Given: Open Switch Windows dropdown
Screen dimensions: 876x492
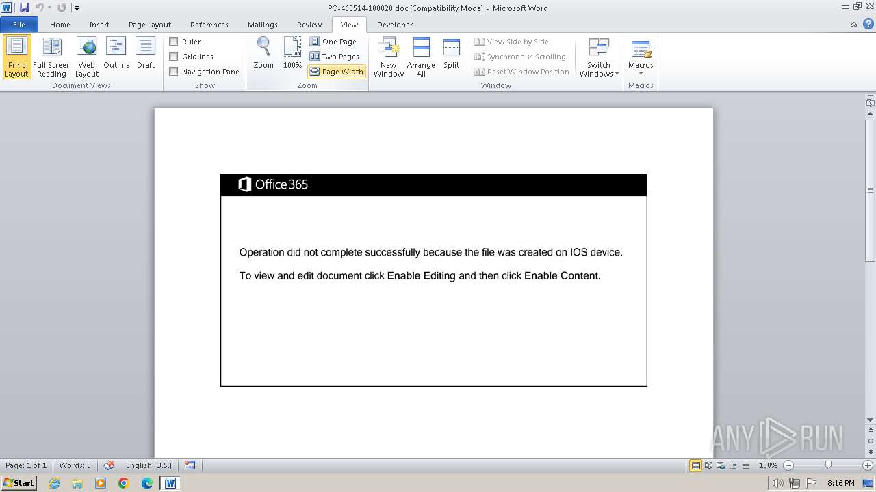Looking at the screenshot, I should point(599,57).
